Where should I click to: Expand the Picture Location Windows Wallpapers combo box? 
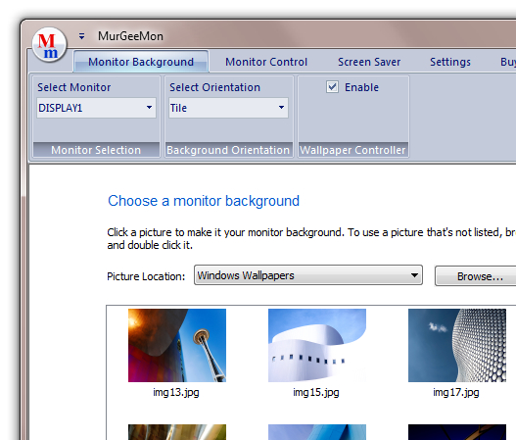point(308,275)
